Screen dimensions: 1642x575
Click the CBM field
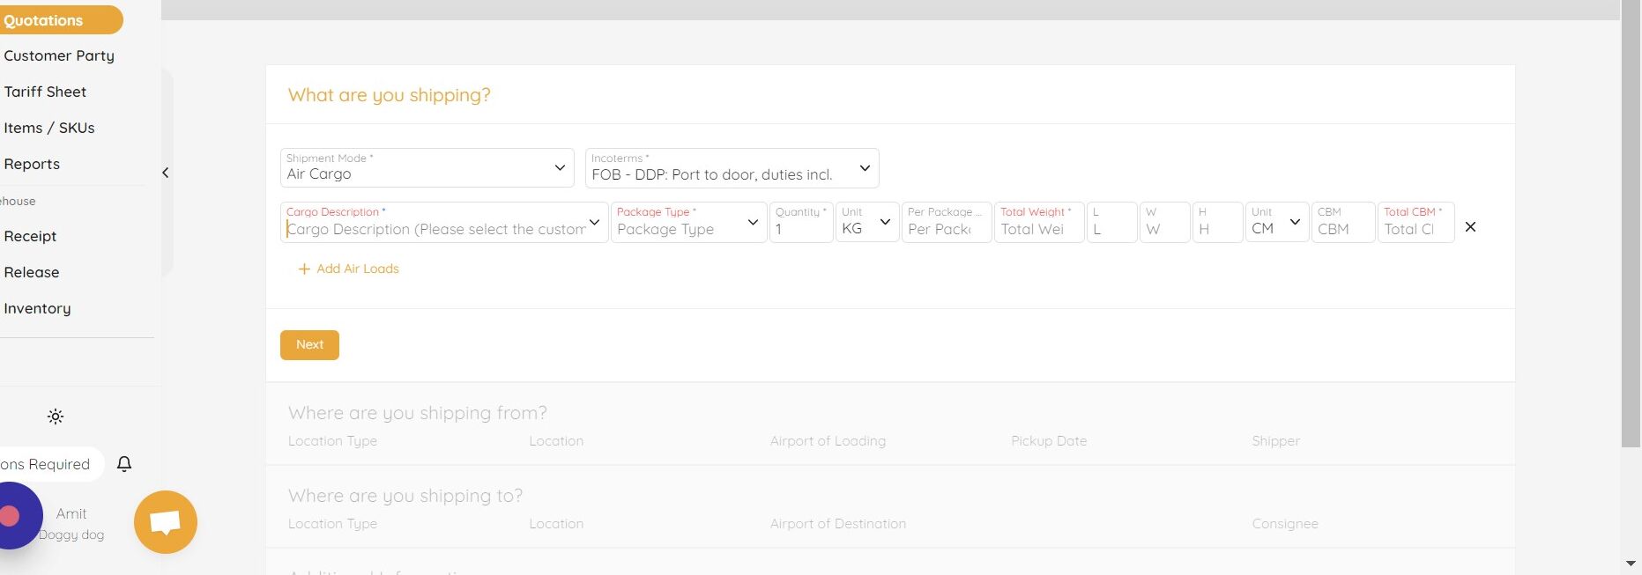pyautogui.click(x=1343, y=222)
